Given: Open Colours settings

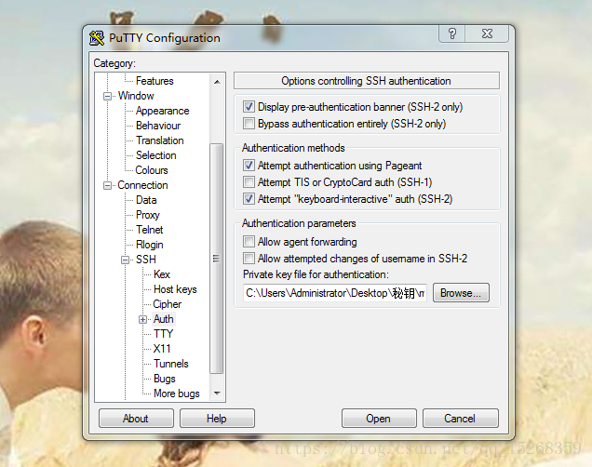Looking at the screenshot, I should tap(152, 170).
